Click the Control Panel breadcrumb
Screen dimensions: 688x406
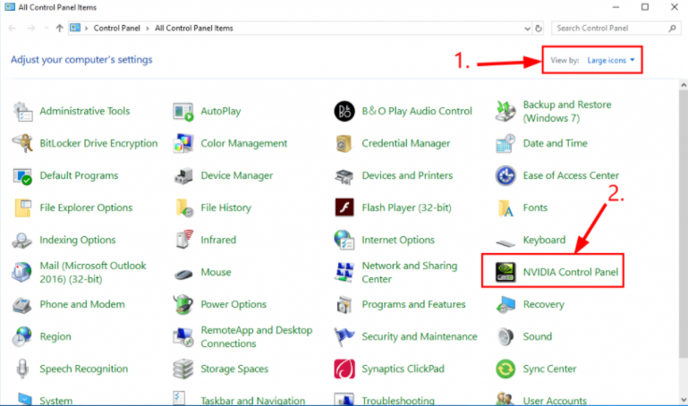[x=116, y=29]
